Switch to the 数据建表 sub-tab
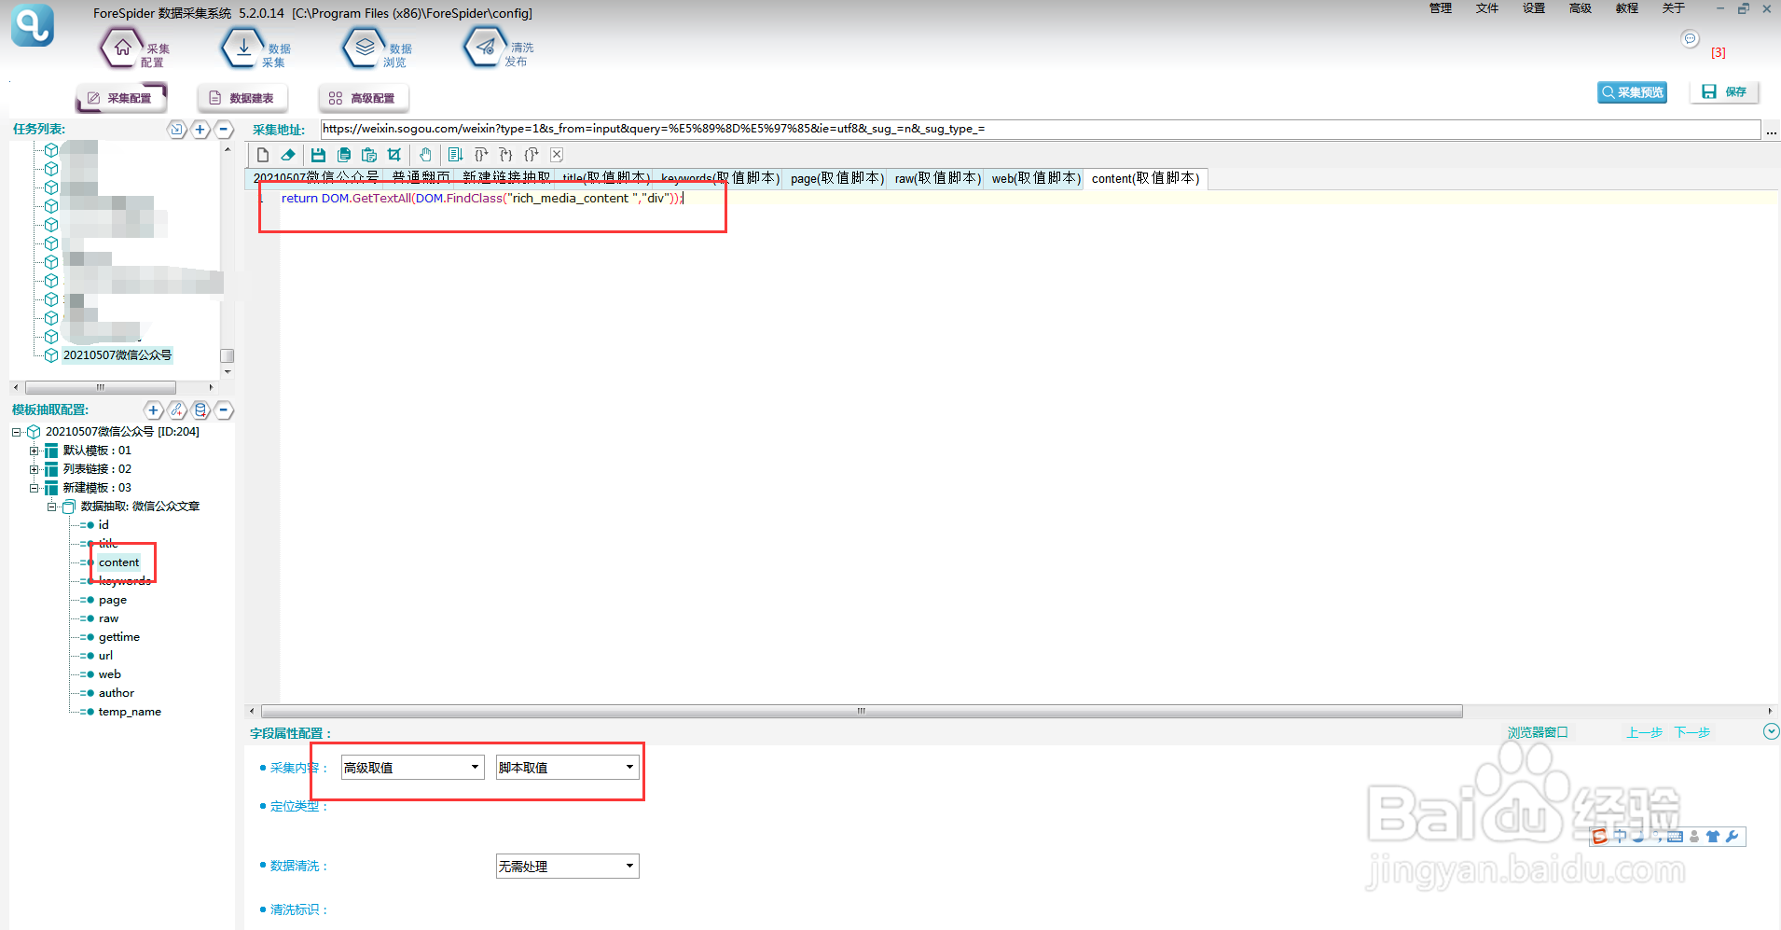Image resolution: width=1781 pixels, height=930 pixels. click(x=242, y=98)
